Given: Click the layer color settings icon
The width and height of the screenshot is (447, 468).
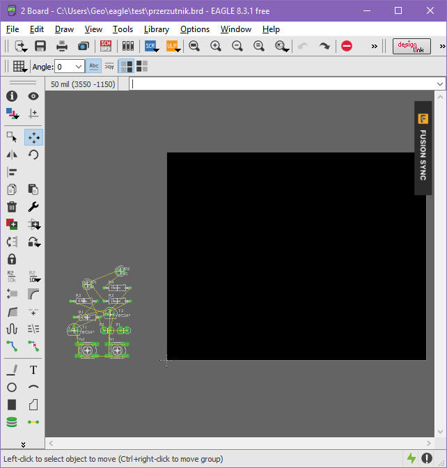Looking at the screenshot, I should point(12,114).
